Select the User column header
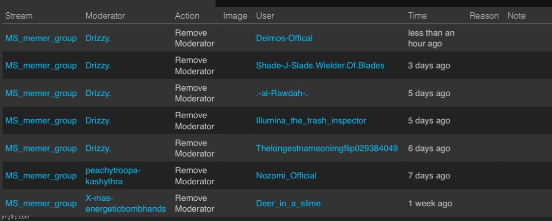 click(265, 16)
